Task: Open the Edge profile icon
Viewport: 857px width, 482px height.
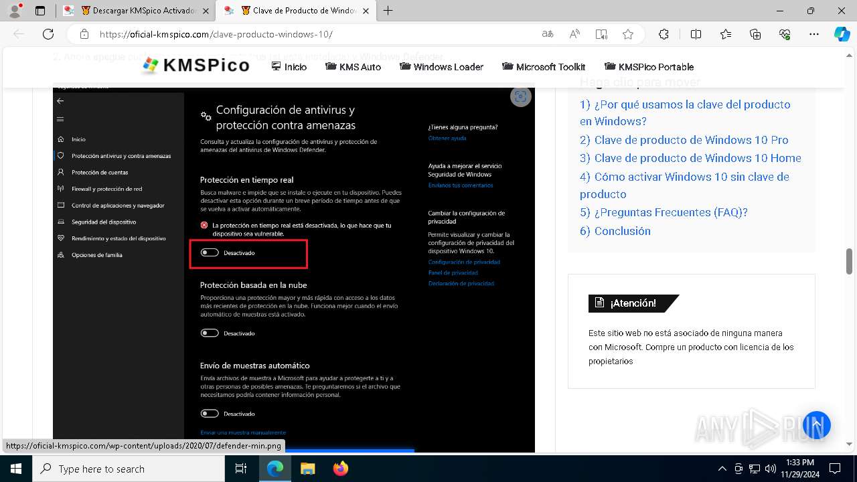Action: pyautogui.click(x=15, y=11)
